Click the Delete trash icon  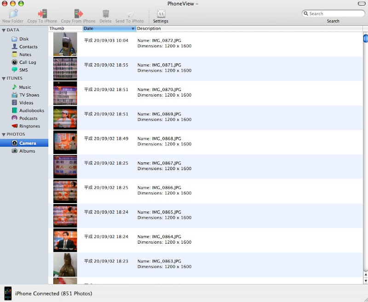point(106,14)
